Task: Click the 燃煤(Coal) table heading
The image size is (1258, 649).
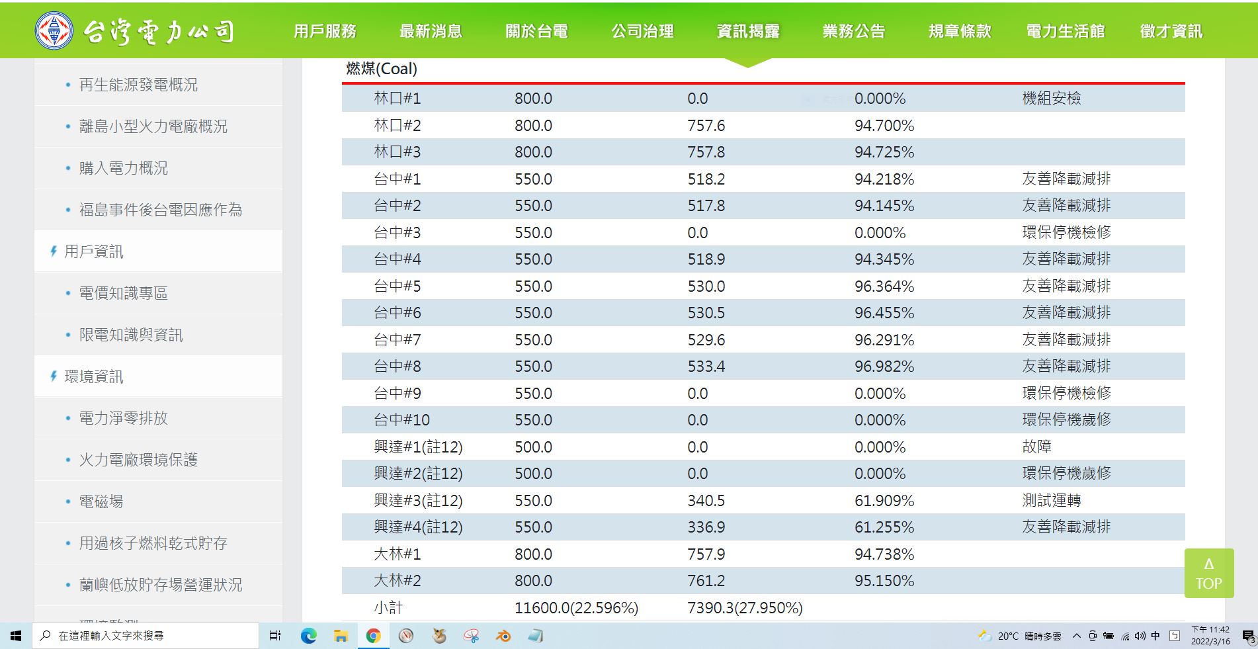Action: pyautogui.click(x=382, y=69)
